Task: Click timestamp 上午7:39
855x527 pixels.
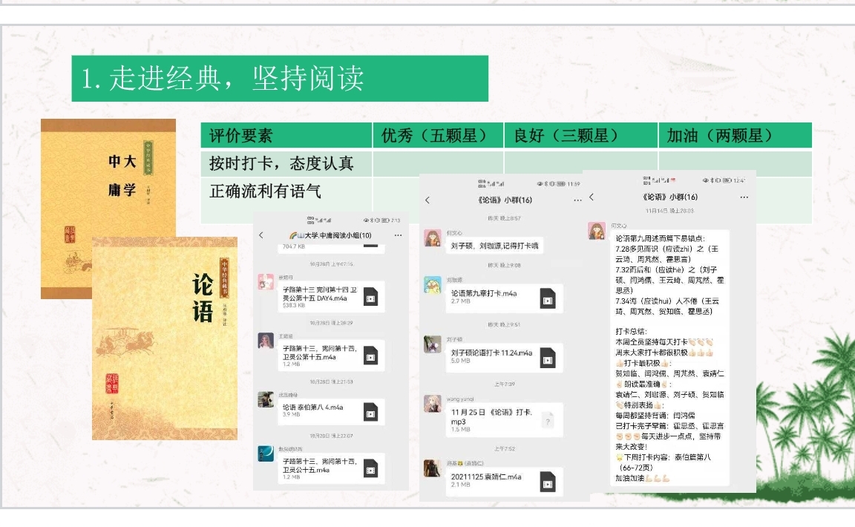Action: tap(505, 384)
